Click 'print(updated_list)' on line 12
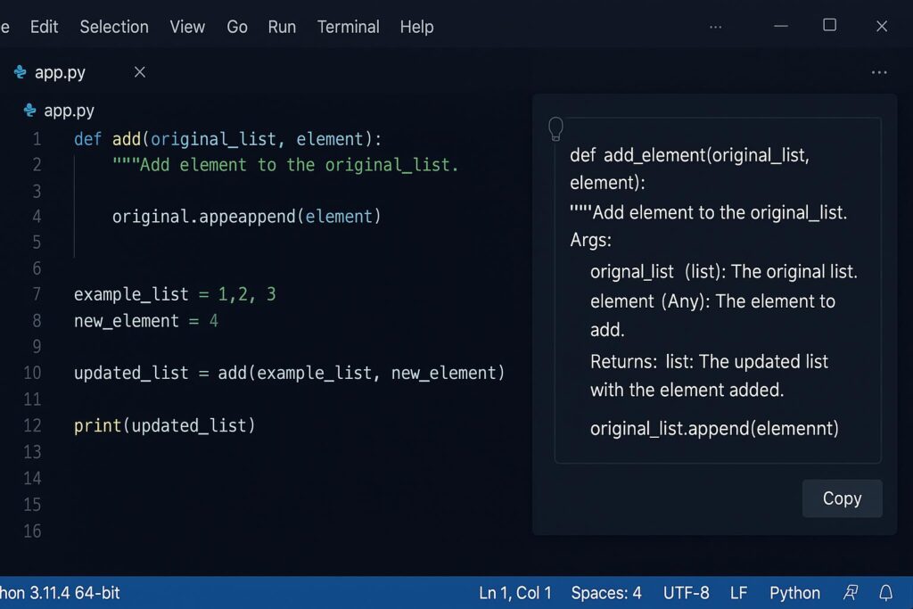This screenshot has width=913, height=609. point(164,425)
